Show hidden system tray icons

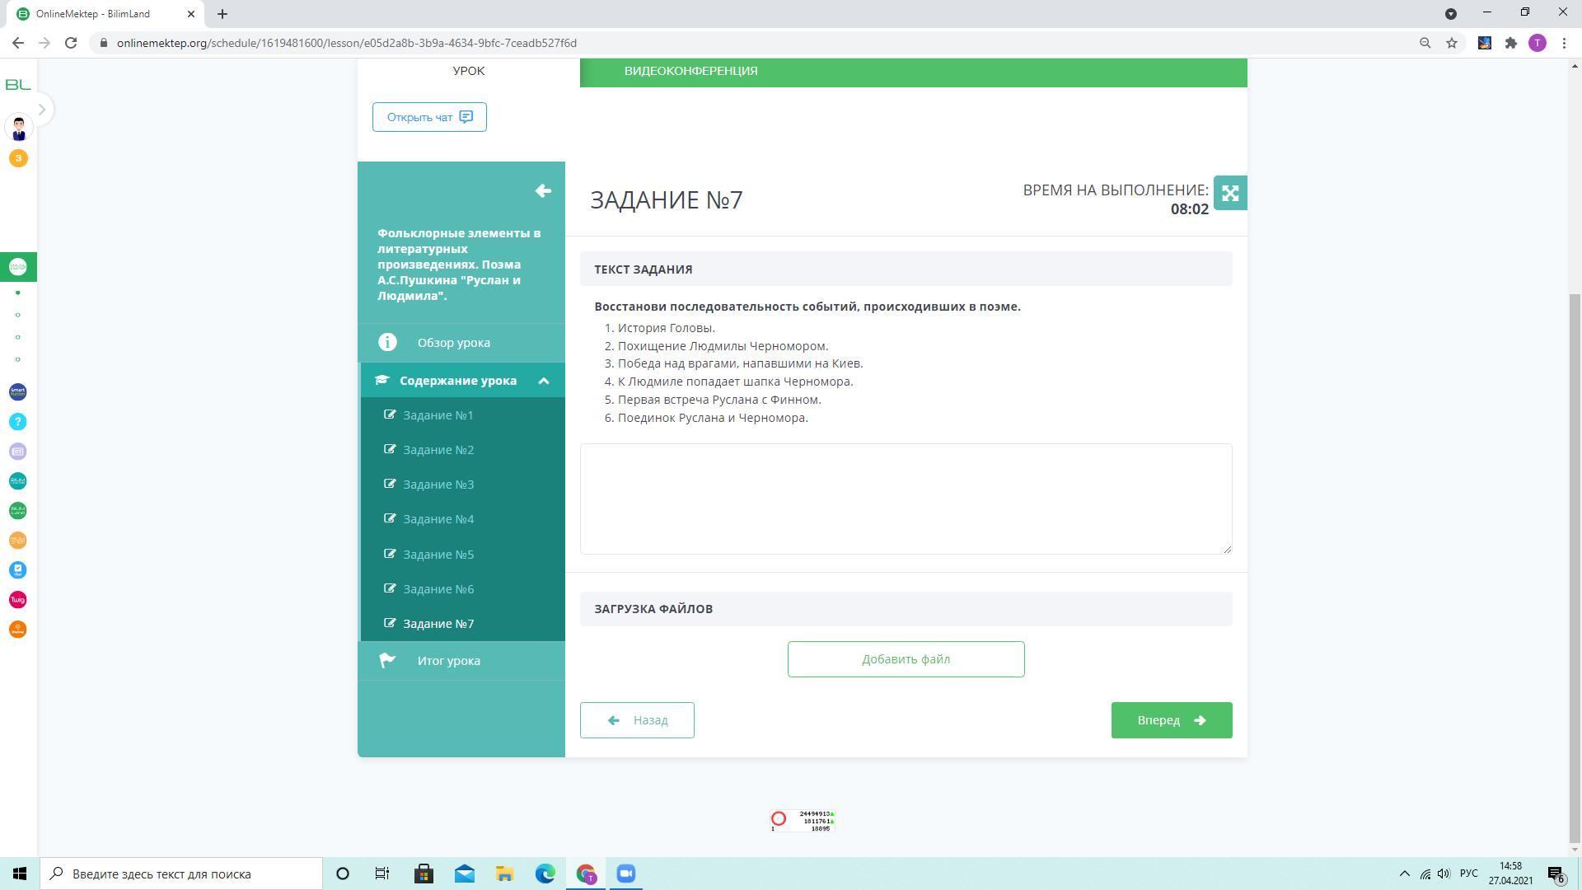[x=1404, y=874]
